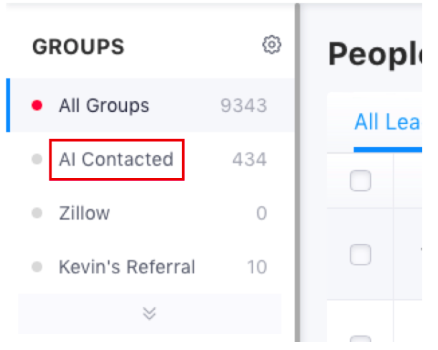Click the vertical divider between panels
438x350 pixels.
pyautogui.click(x=297, y=172)
